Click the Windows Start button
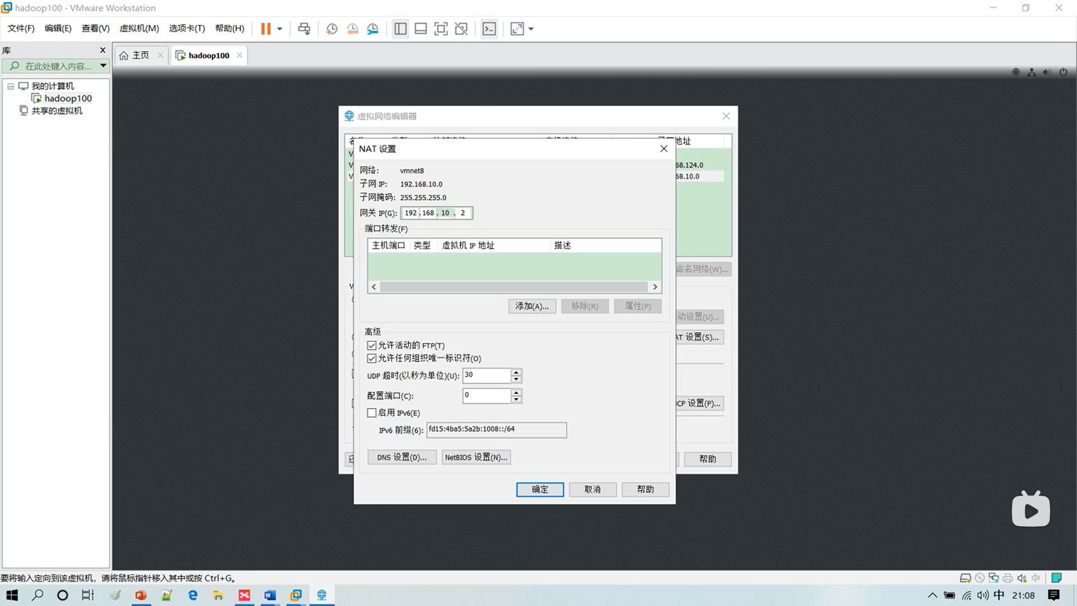This screenshot has width=1077, height=606. tap(12, 595)
